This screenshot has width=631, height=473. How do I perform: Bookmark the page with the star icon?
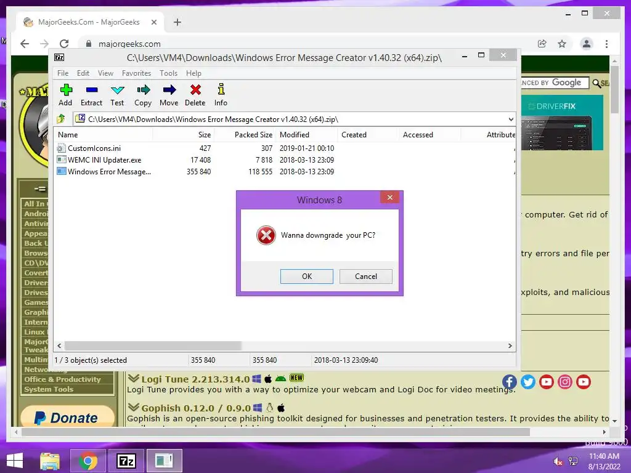562,44
